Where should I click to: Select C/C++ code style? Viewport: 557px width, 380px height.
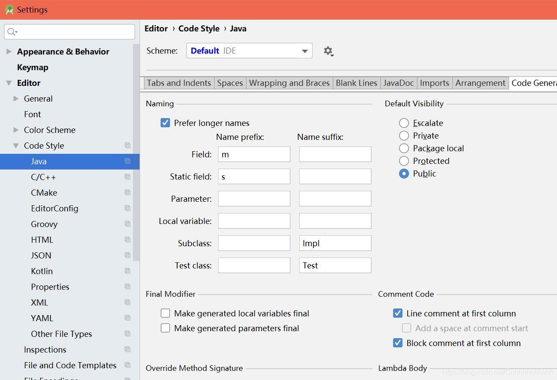pyautogui.click(x=43, y=177)
